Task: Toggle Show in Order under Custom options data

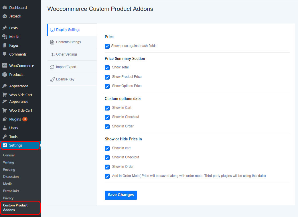Action: pos(107,127)
